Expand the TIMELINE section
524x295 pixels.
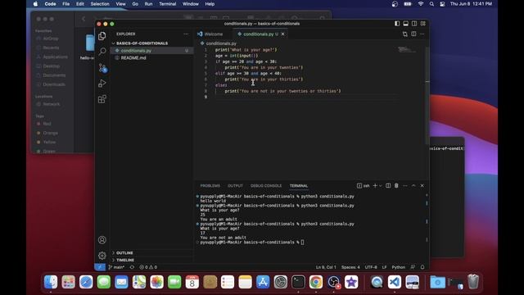(x=125, y=260)
